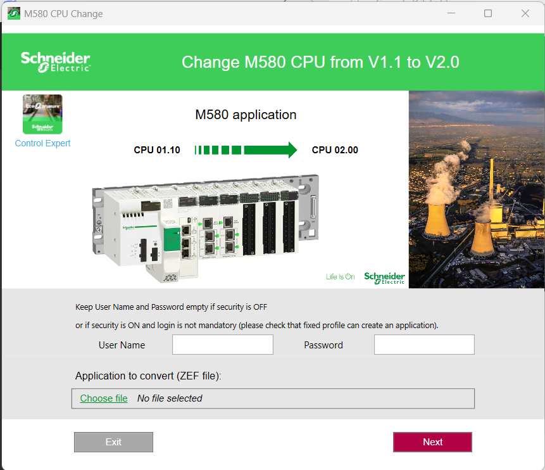Click the 'Life Is On' Schneider Electric logo
Viewport: 545px width, 470px height.
365,277
